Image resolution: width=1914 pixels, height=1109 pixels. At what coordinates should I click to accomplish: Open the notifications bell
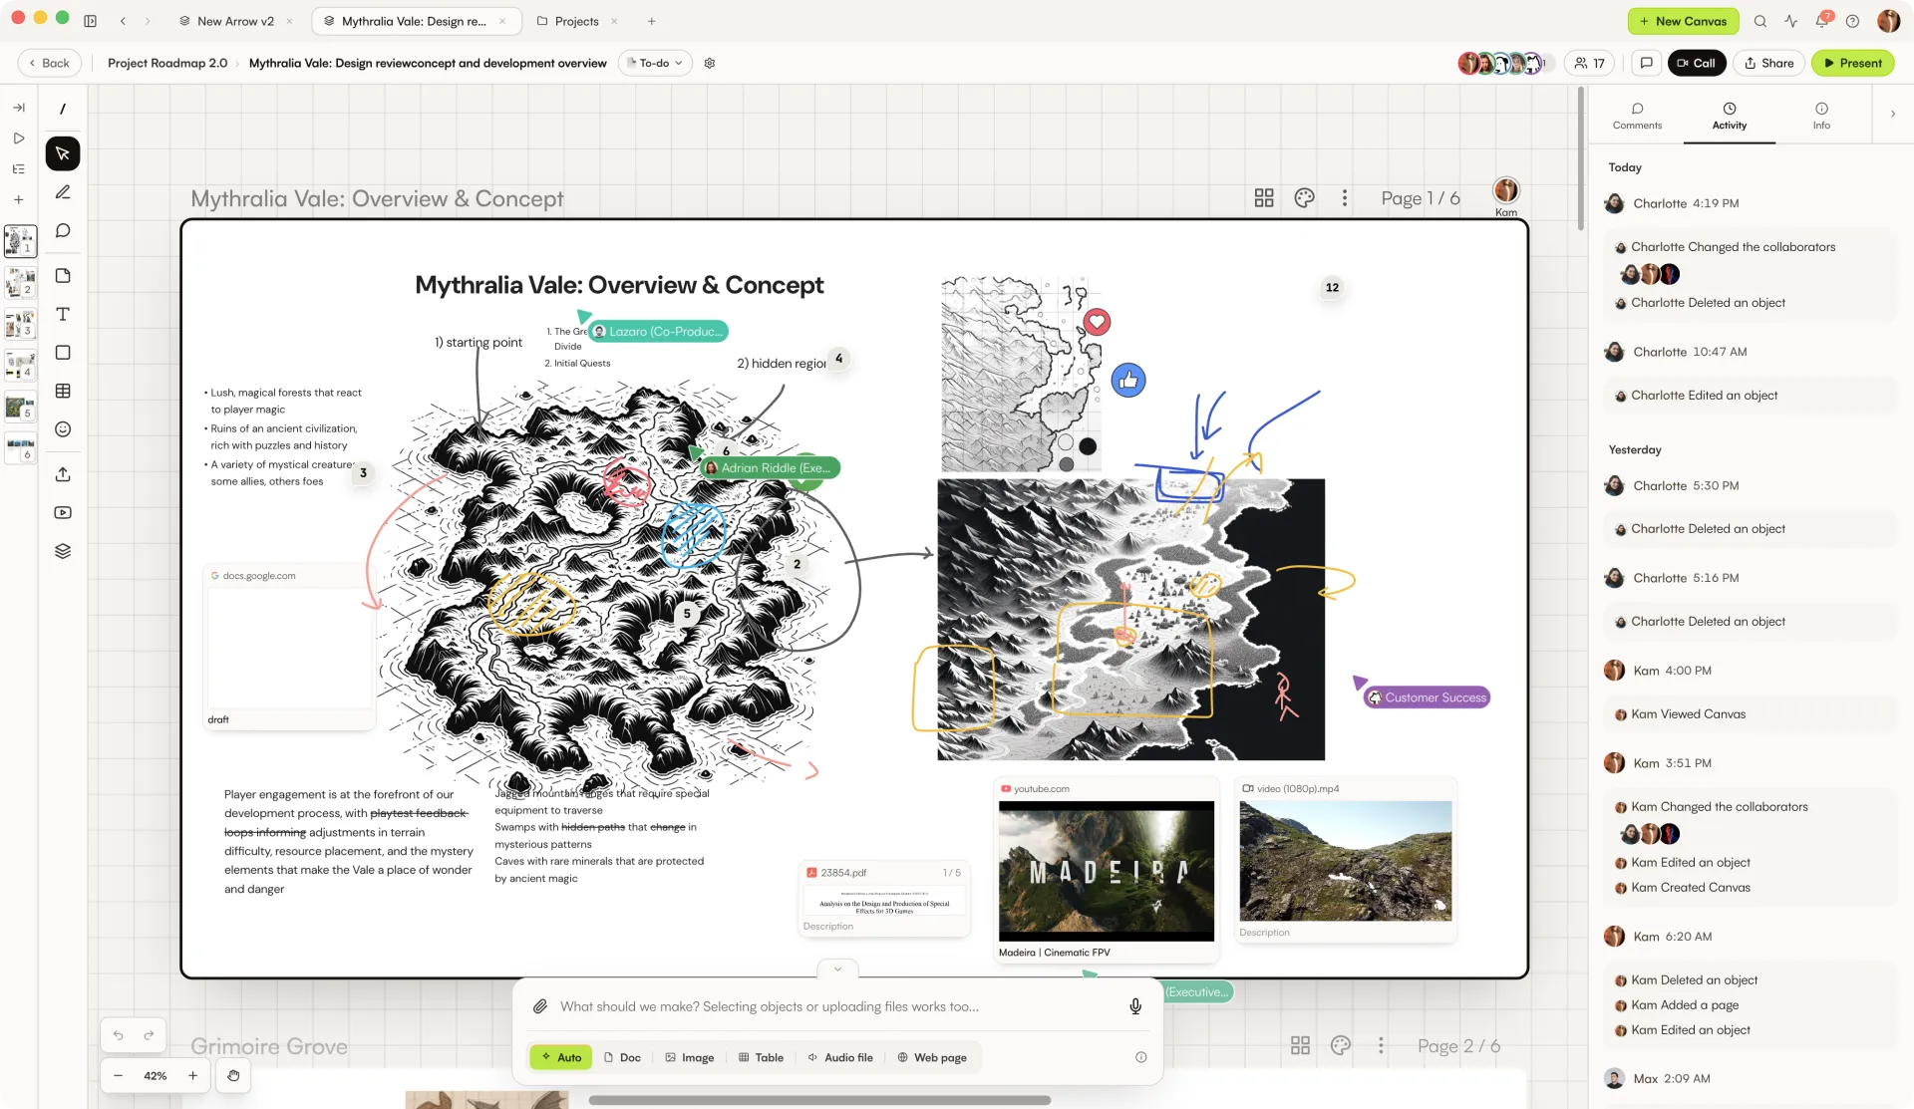click(1822, 21)
